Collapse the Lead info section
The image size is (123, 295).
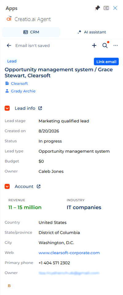[7, 108]
